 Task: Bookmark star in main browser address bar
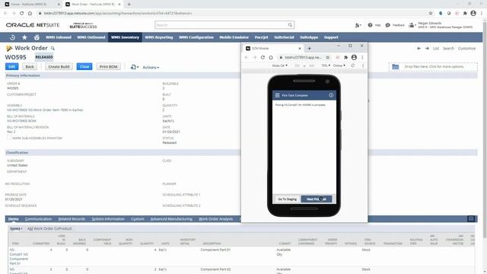click(431, 14)
